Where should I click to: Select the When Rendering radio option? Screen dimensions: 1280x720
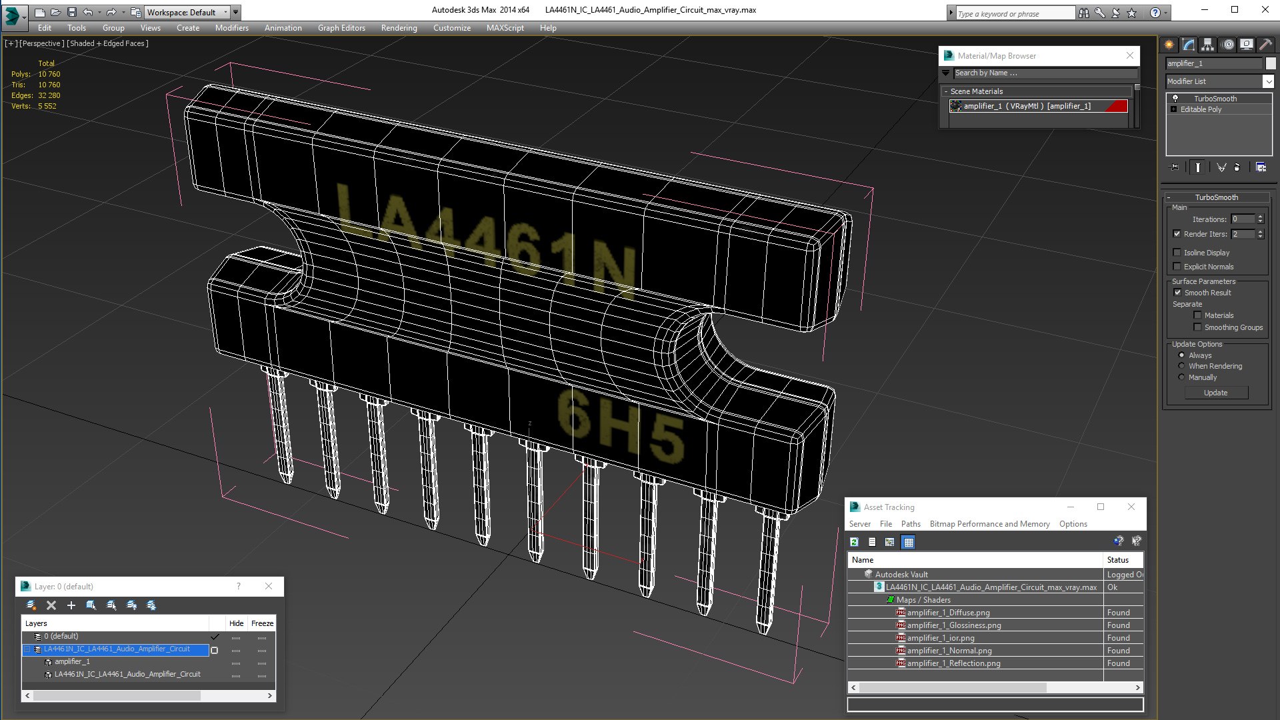point(1182,366)
